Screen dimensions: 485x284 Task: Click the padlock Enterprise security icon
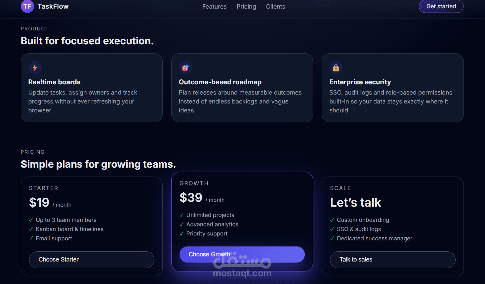pyautogui.click(x=336, y=67)
